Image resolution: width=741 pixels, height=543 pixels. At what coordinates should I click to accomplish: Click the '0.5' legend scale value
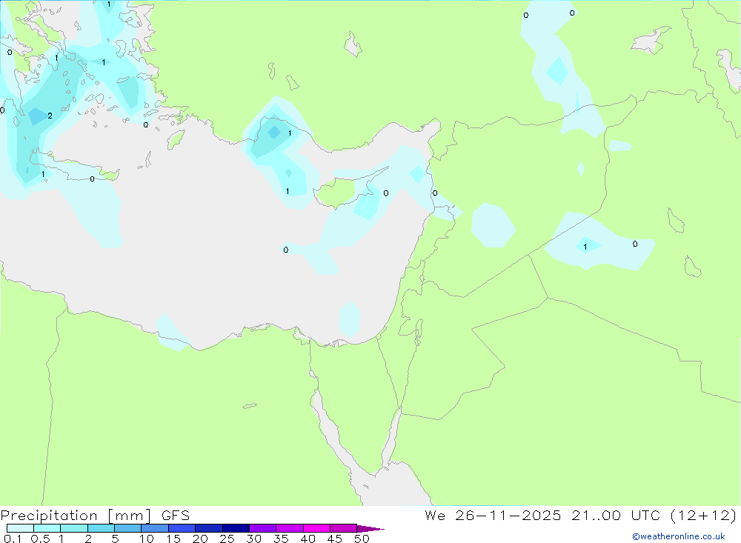point(40,539)
